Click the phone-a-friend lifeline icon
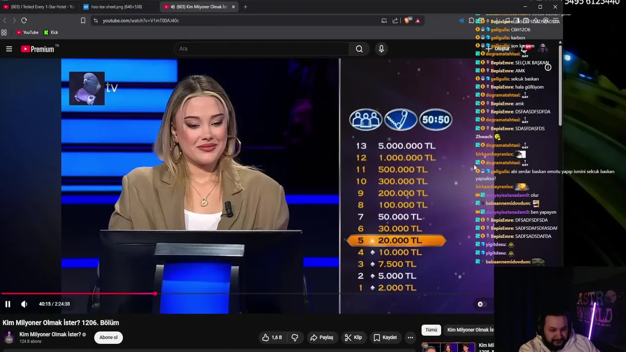Image resolution: width=626 pixels, height=352 pixels. pos(401,120)
